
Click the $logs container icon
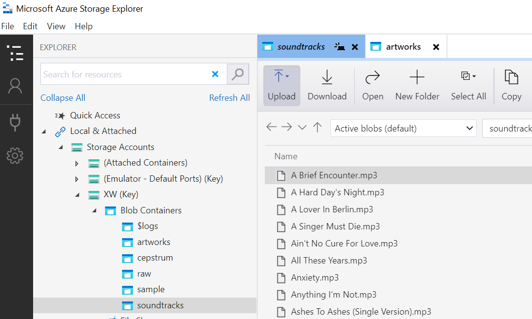tap(127, 226)
